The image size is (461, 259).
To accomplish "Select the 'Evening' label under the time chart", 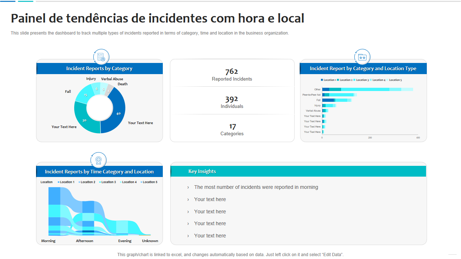I will coord(125,241).
